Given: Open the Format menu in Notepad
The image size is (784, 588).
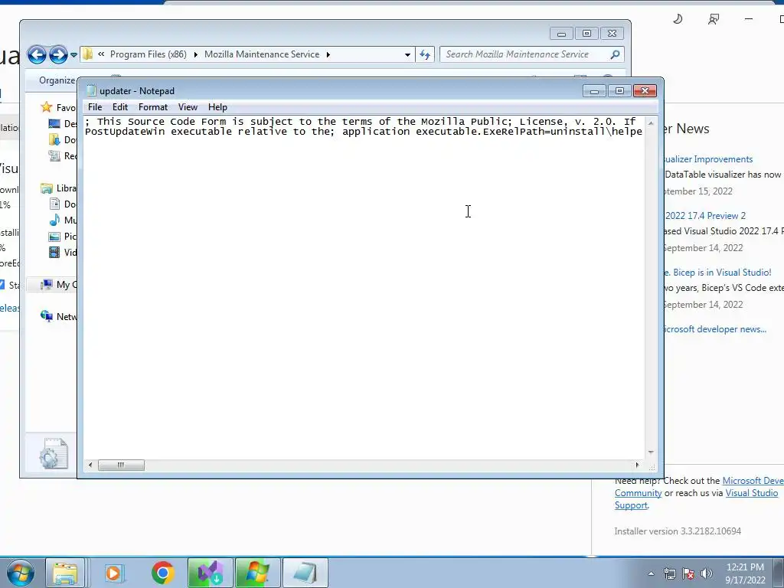Looking at the screenshot, I should coord(153,107).
